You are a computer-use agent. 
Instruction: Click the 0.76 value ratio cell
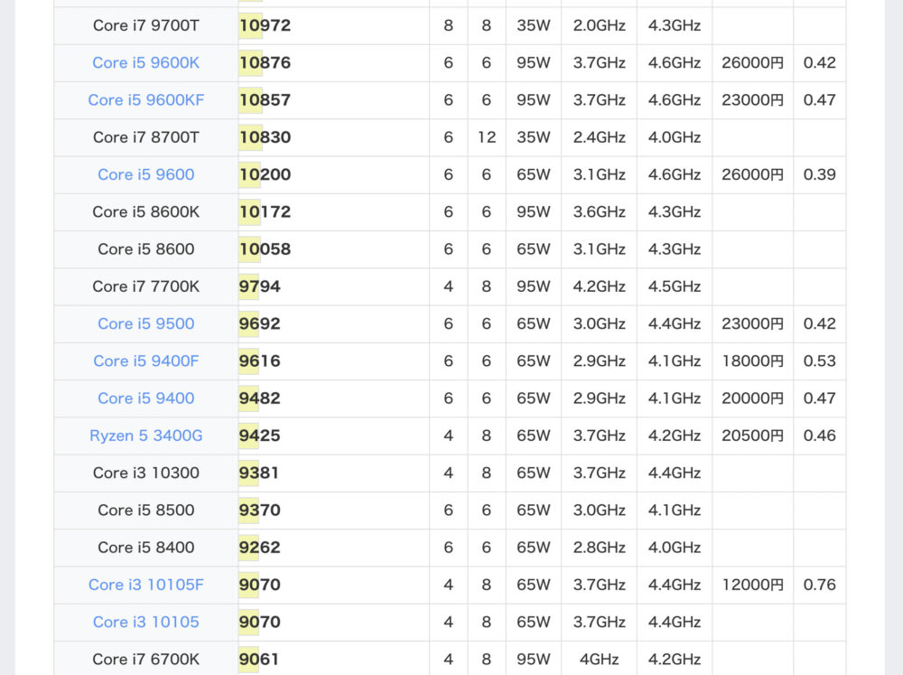820,585
